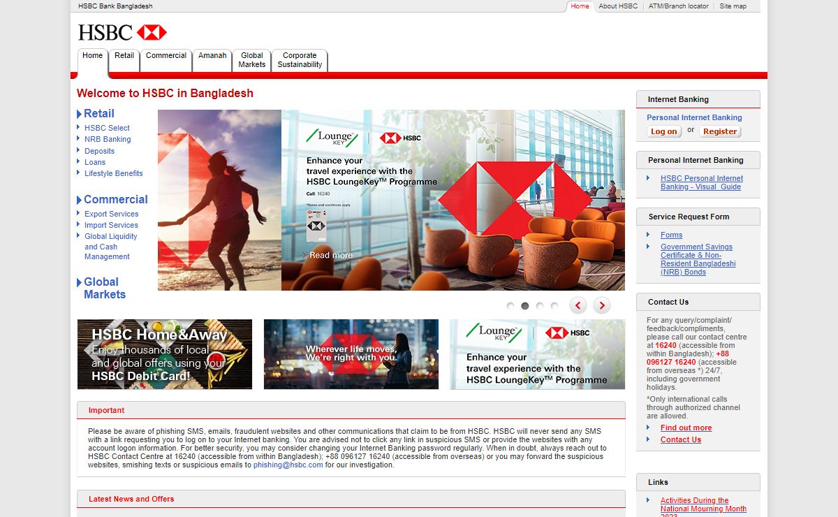The width and height of the screenshot is (838, 517).
Task: Click the Global Markets section heading
Action: point(105,289)
